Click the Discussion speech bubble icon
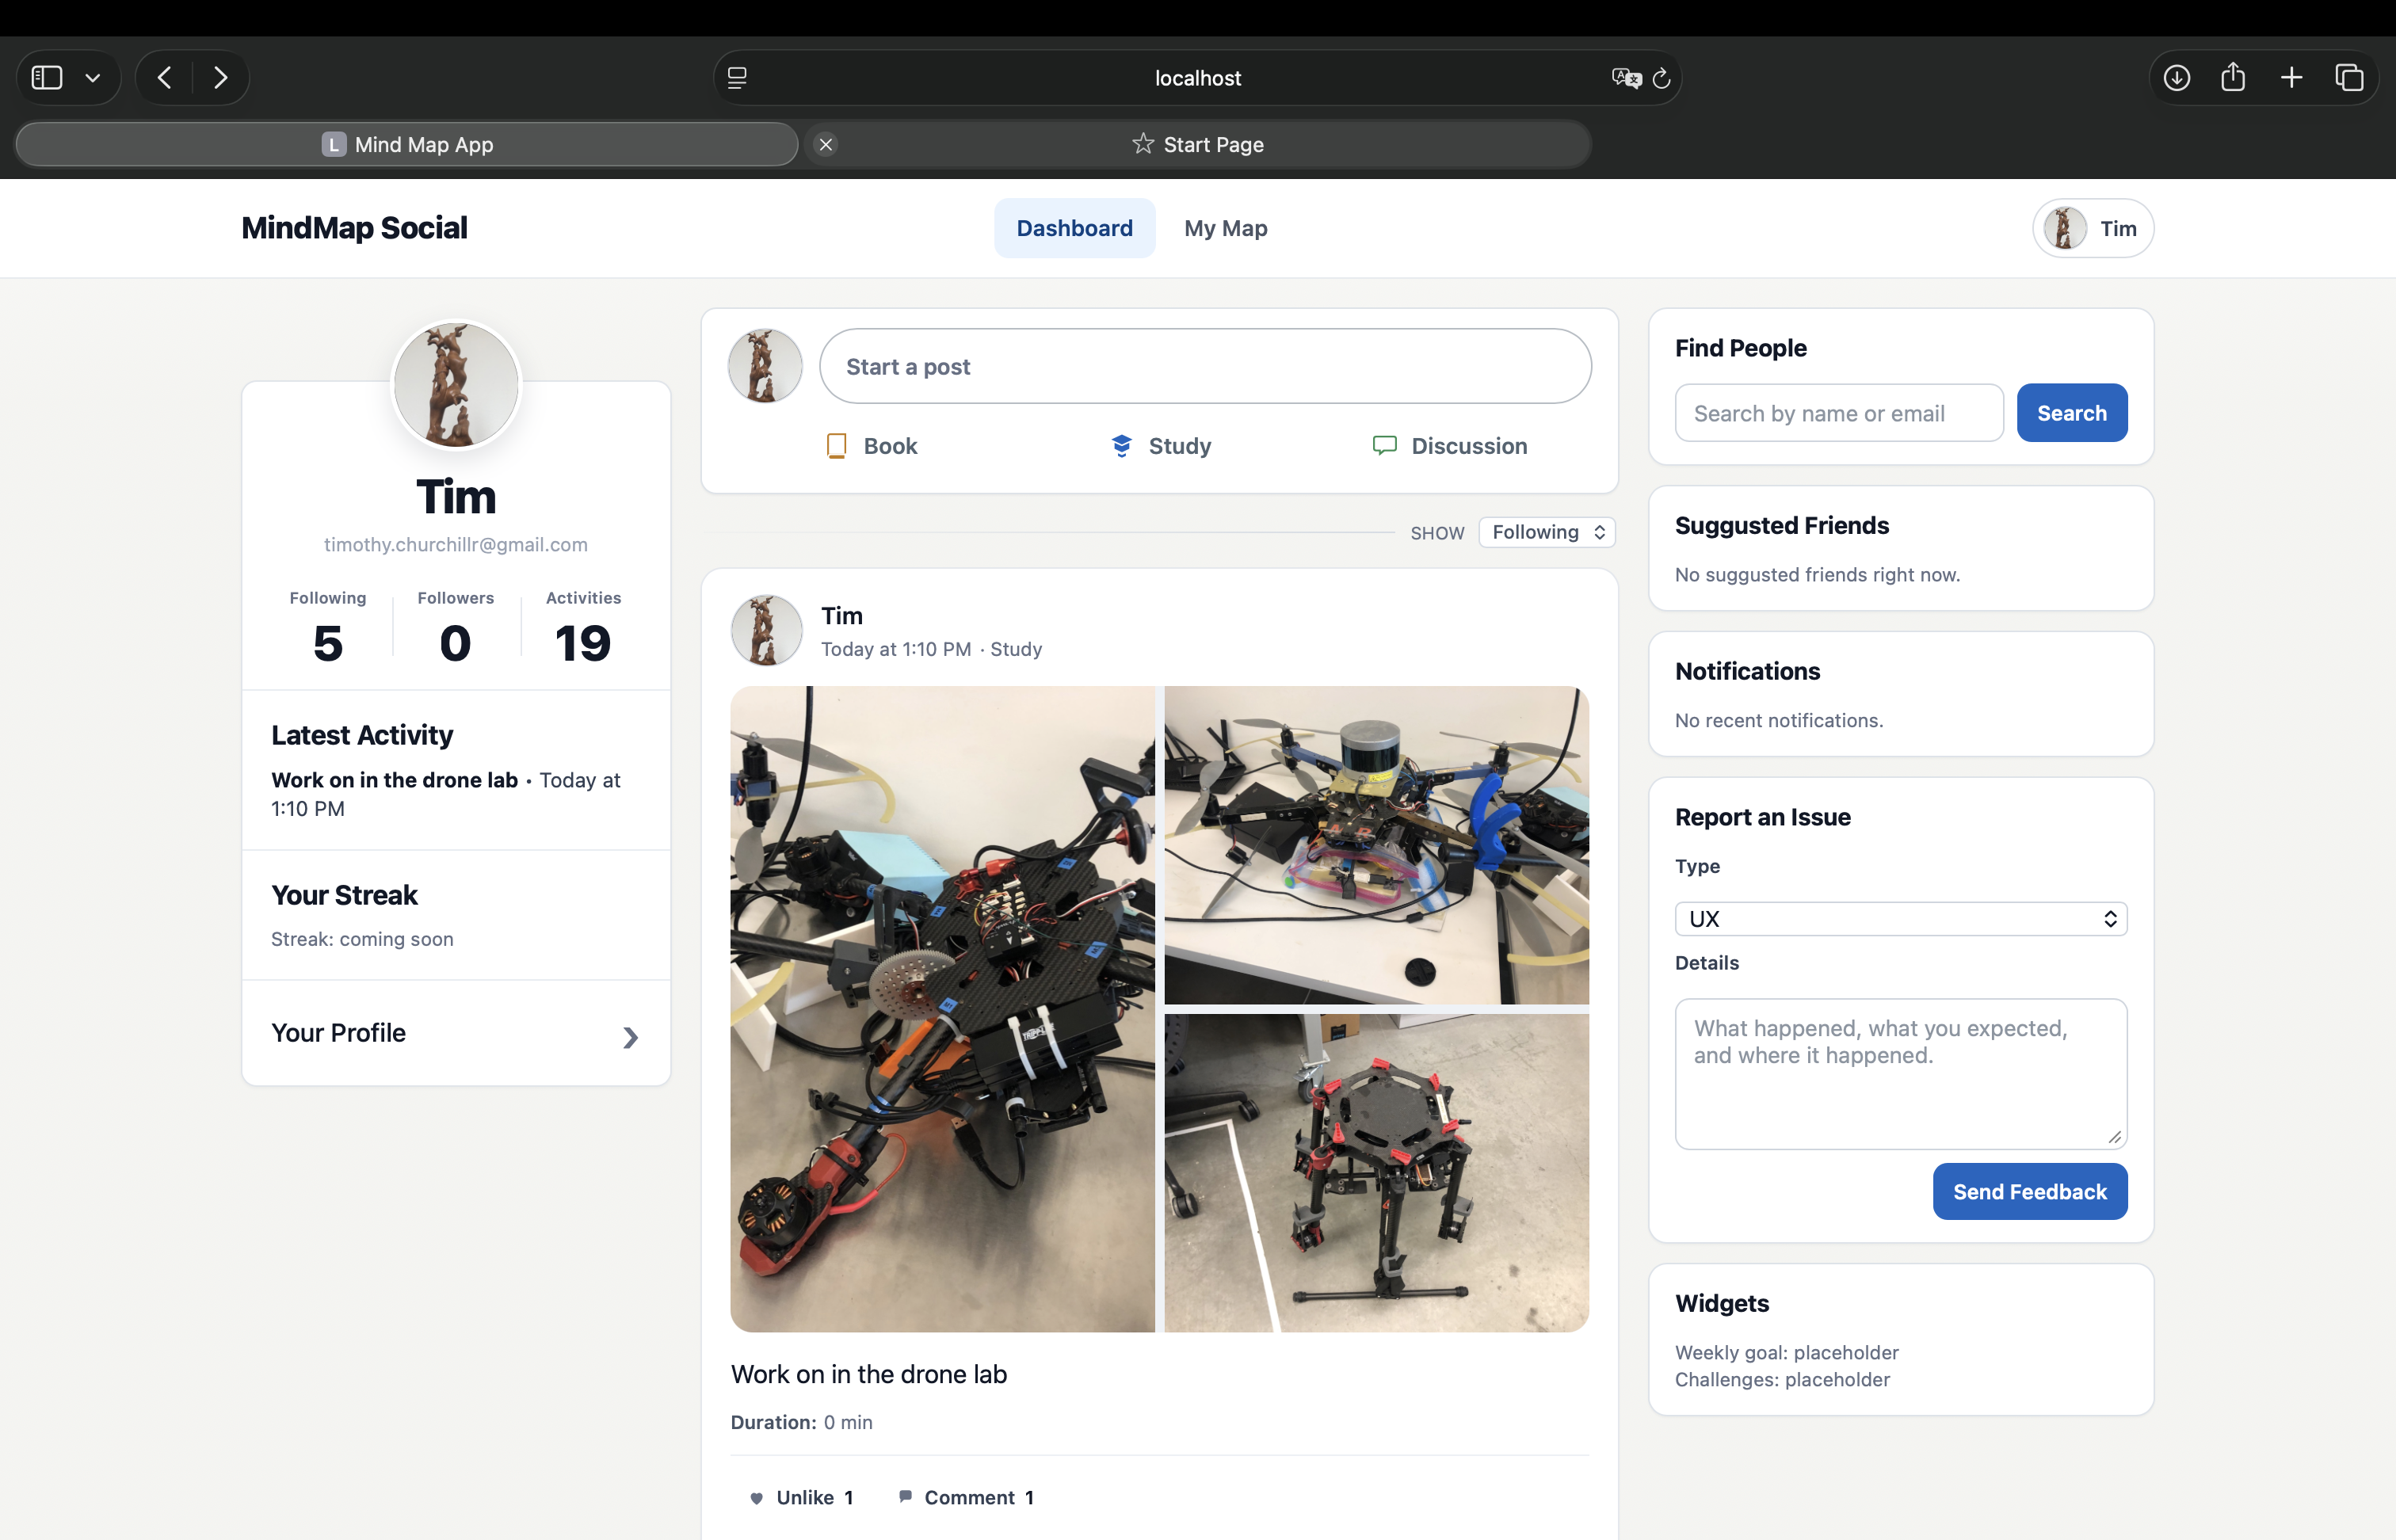 click(x=1384, y=446)
